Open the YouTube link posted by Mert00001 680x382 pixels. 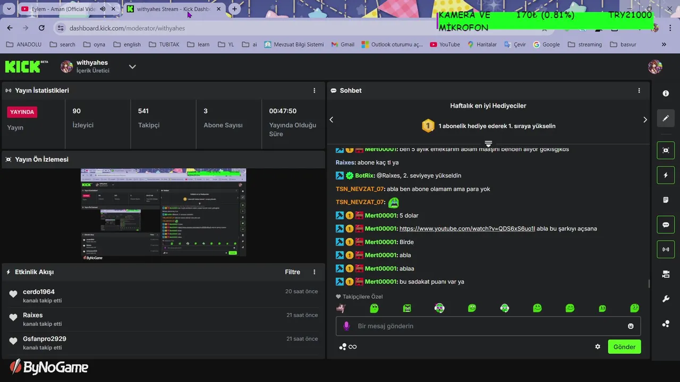coord(467,229)
